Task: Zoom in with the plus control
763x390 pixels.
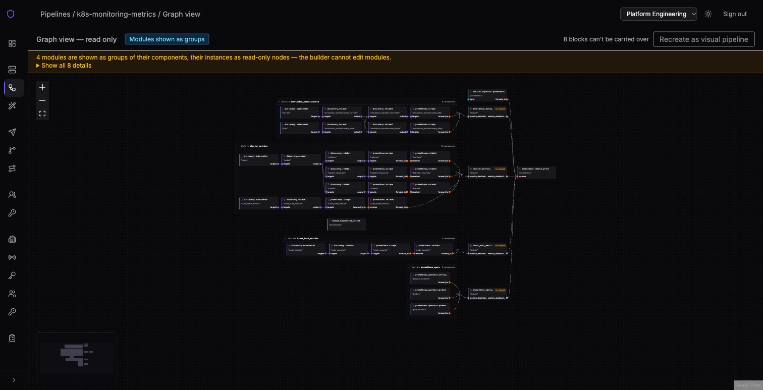Action: [42, 87]
